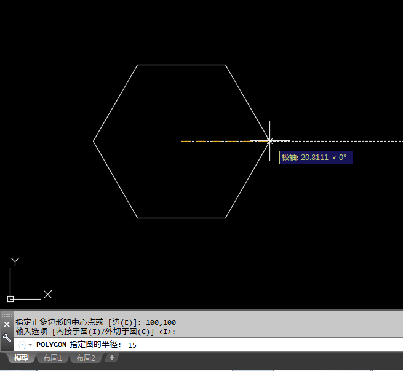Switch to the 布局2 tab

click(x=86, y=357)
